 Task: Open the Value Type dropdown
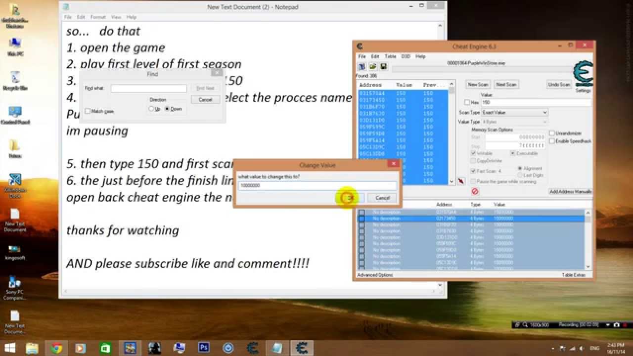point(515,122)
